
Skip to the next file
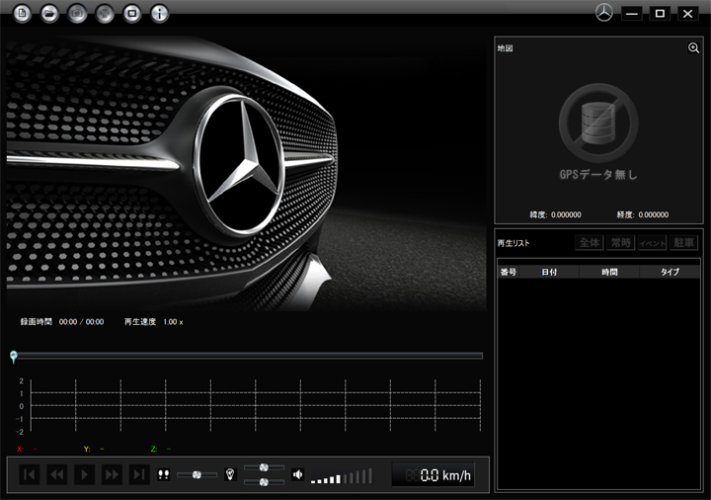[x=139, y=474]
